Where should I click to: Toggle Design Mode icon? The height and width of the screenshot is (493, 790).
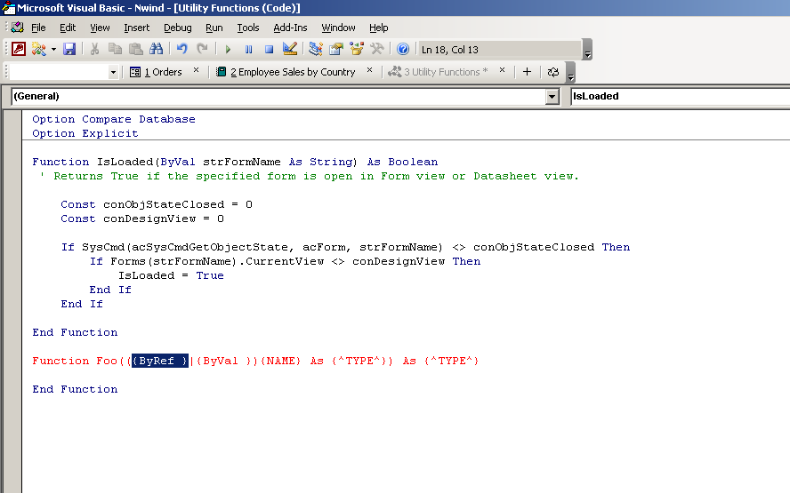[290, 49]
